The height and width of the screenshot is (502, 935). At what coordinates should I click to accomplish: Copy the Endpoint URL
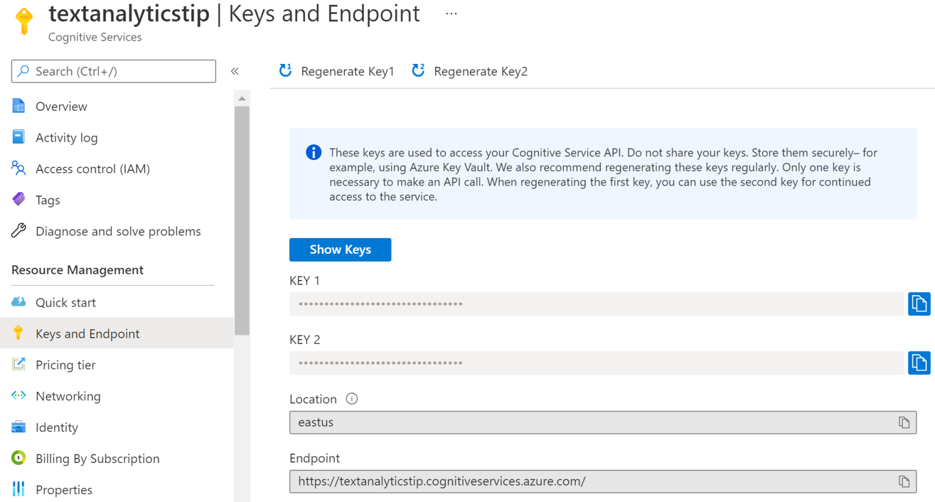tap(903, 481)
